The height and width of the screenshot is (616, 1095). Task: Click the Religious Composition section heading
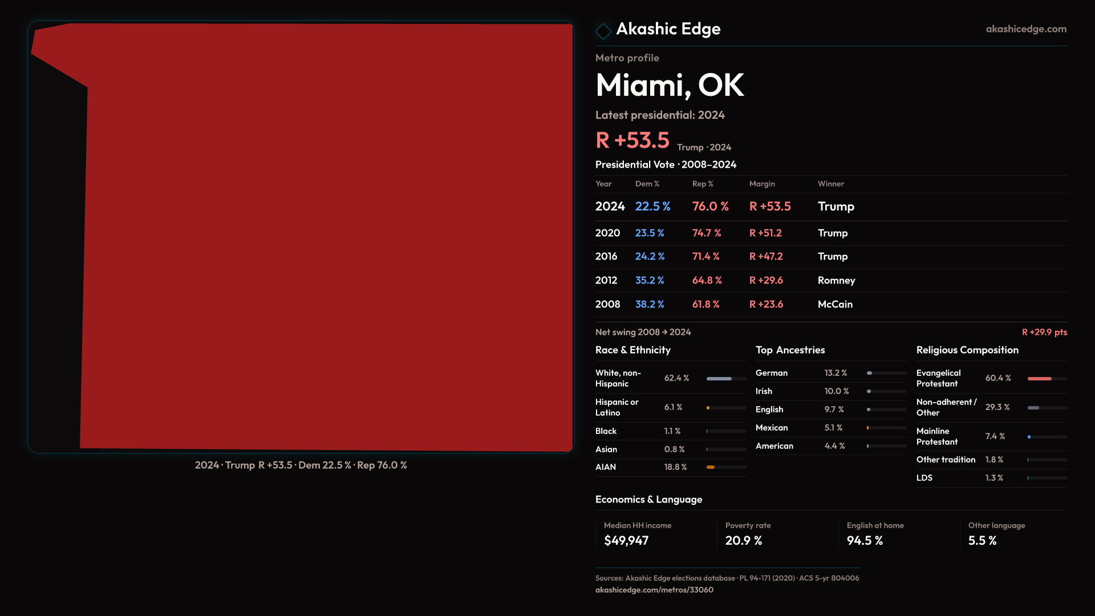tap(967, 350)
